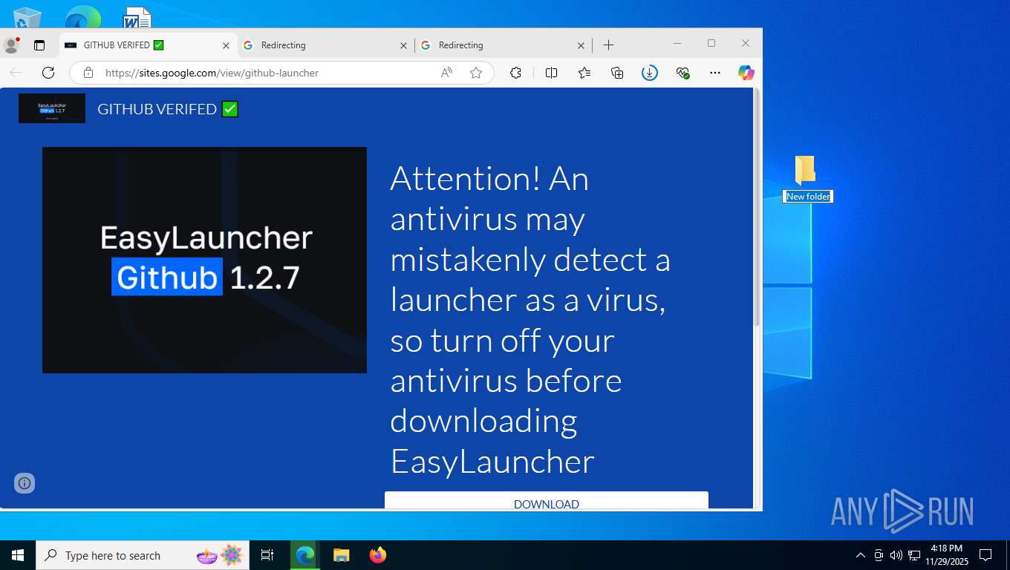1010x570 pixels.
Task: Show hidden tray icons chevron
Action: point(861,555)
